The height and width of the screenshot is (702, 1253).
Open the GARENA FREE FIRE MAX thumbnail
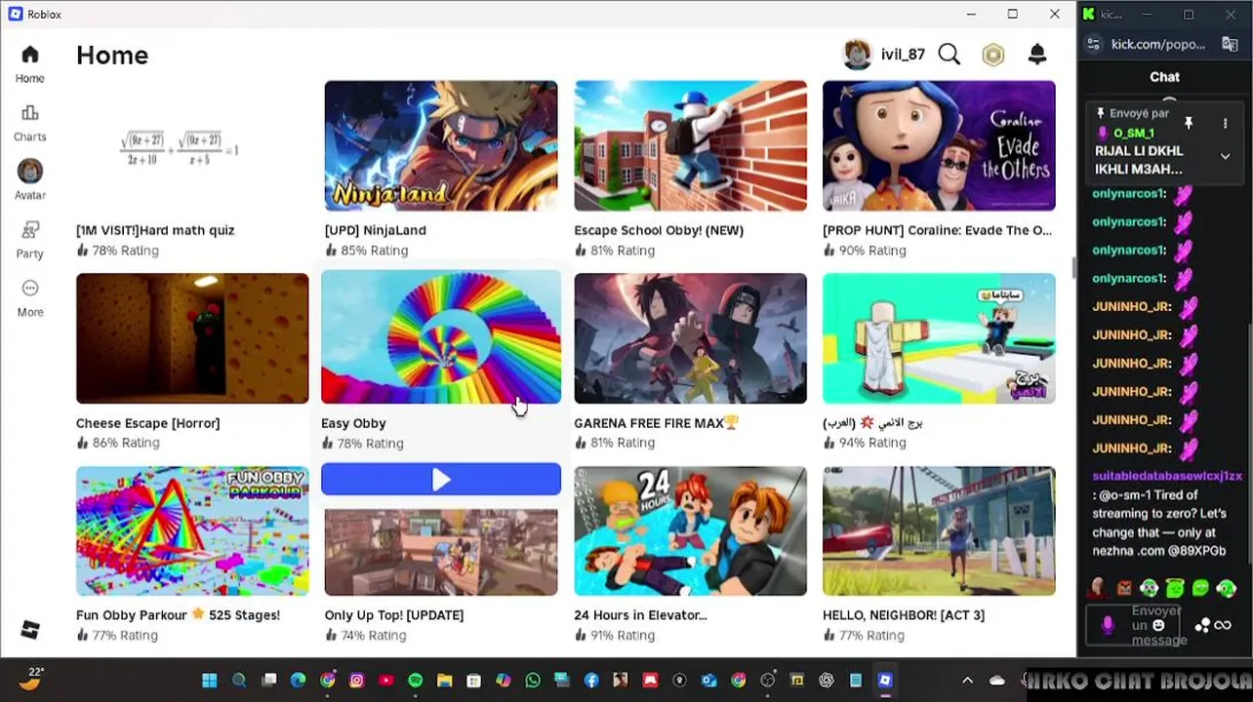[690, 338]
